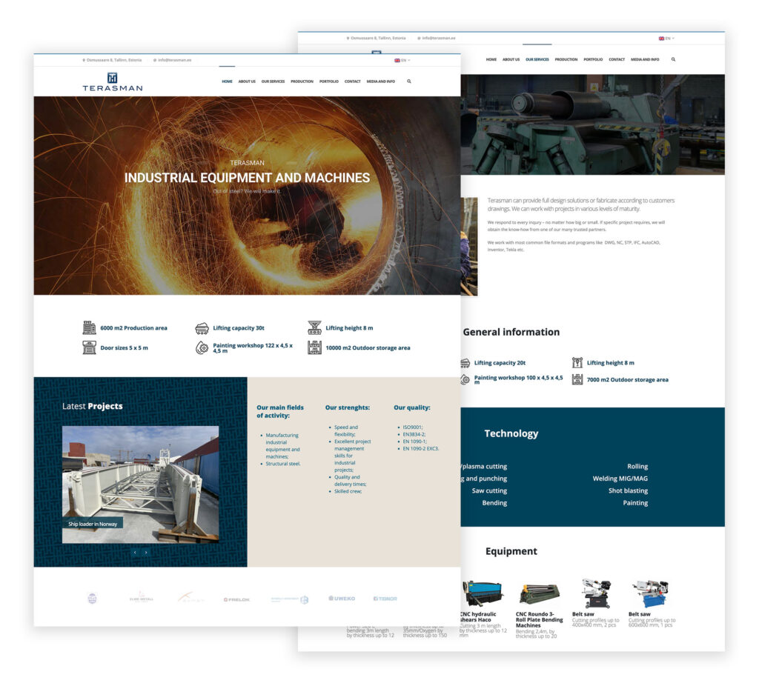Click the envelope icon before info@terasman.ee
The height and width of the screenshot is (686, 759).
tap(154, 60)
